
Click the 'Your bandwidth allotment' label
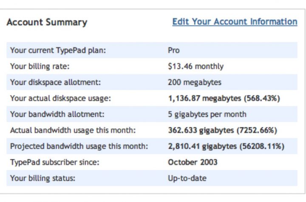(x=57, y=114)
